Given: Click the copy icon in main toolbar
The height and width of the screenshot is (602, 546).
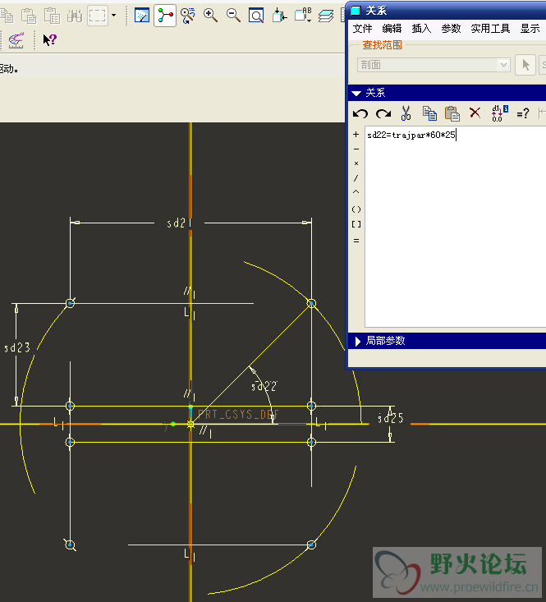Looking at the screenshot, I should [7, 16].
